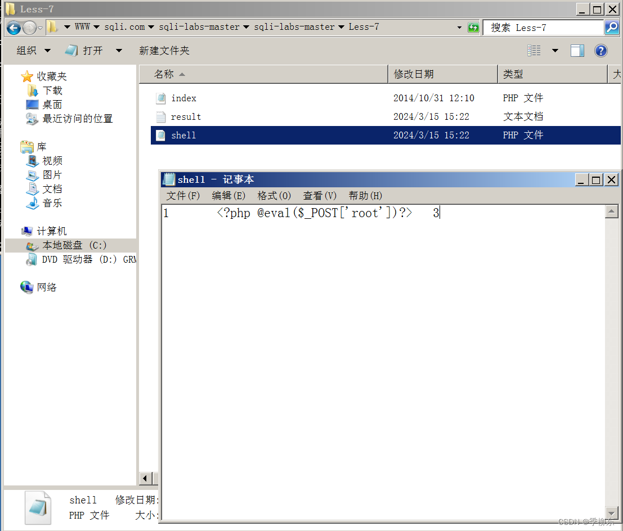
Task: Open the 组织 menu
Action: pos(33,51)
